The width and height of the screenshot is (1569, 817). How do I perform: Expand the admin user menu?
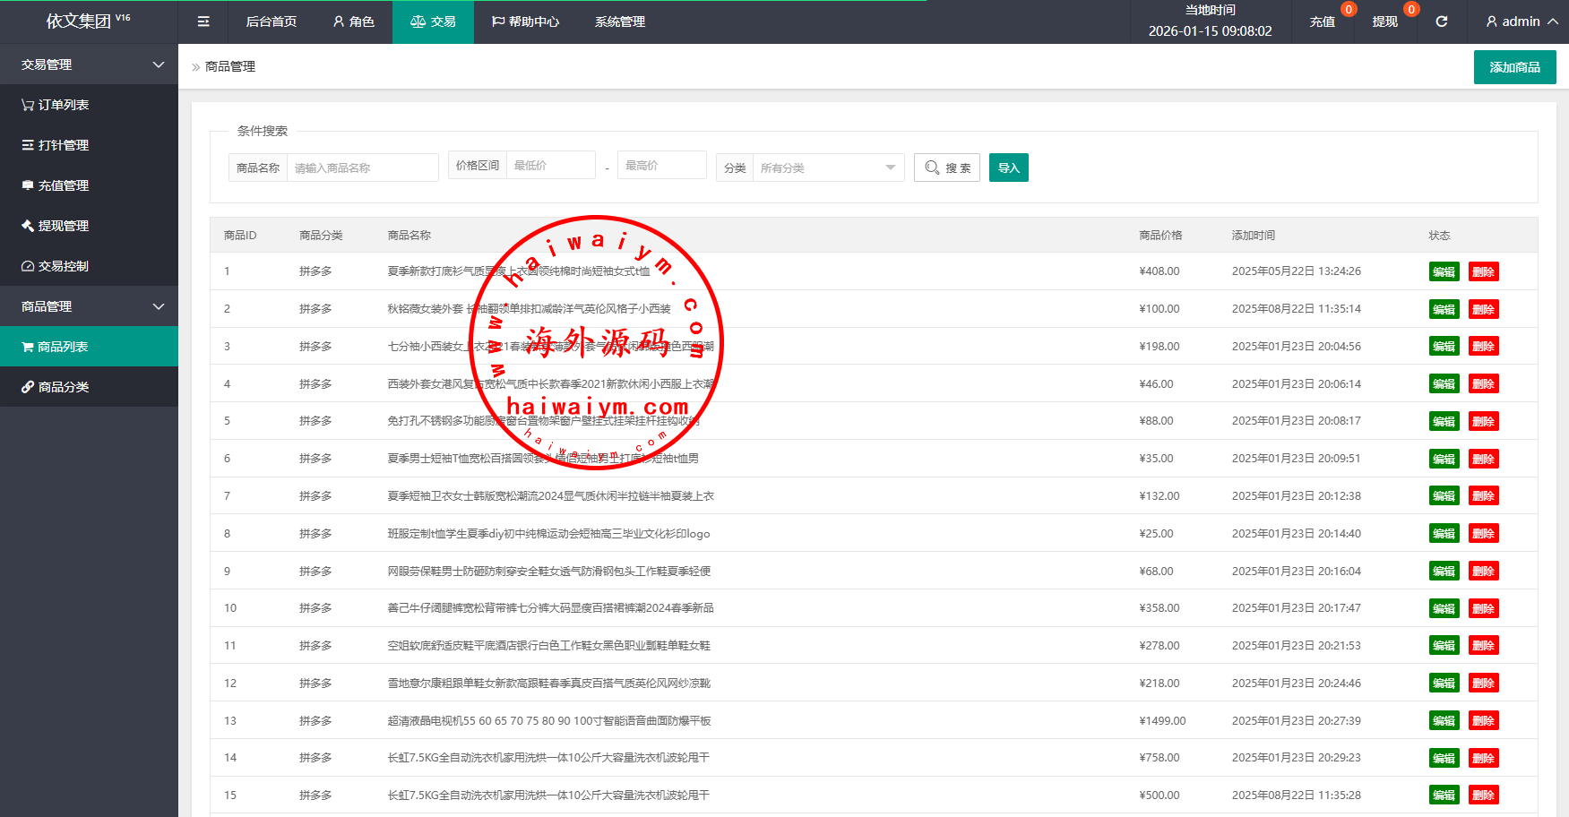(x=1522, y=21)
